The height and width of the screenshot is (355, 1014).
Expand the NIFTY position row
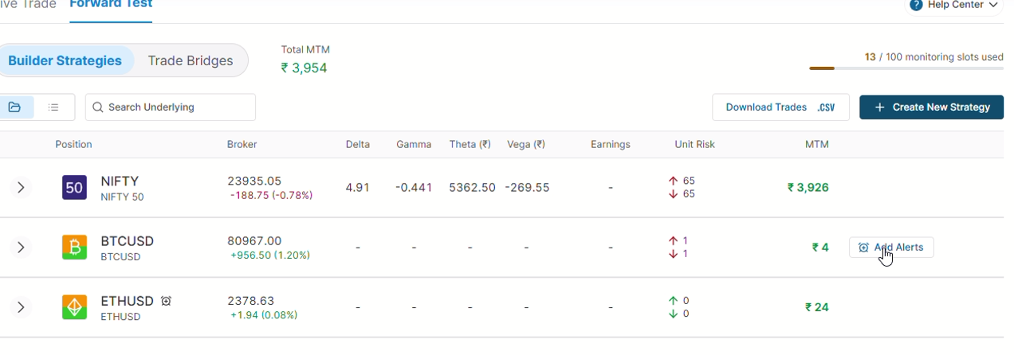[x=21, y=188]
